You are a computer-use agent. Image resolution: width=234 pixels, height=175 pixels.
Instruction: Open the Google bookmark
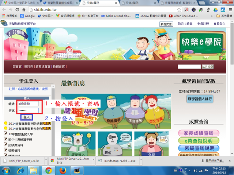pyautogui.click(x=28, y=16)
